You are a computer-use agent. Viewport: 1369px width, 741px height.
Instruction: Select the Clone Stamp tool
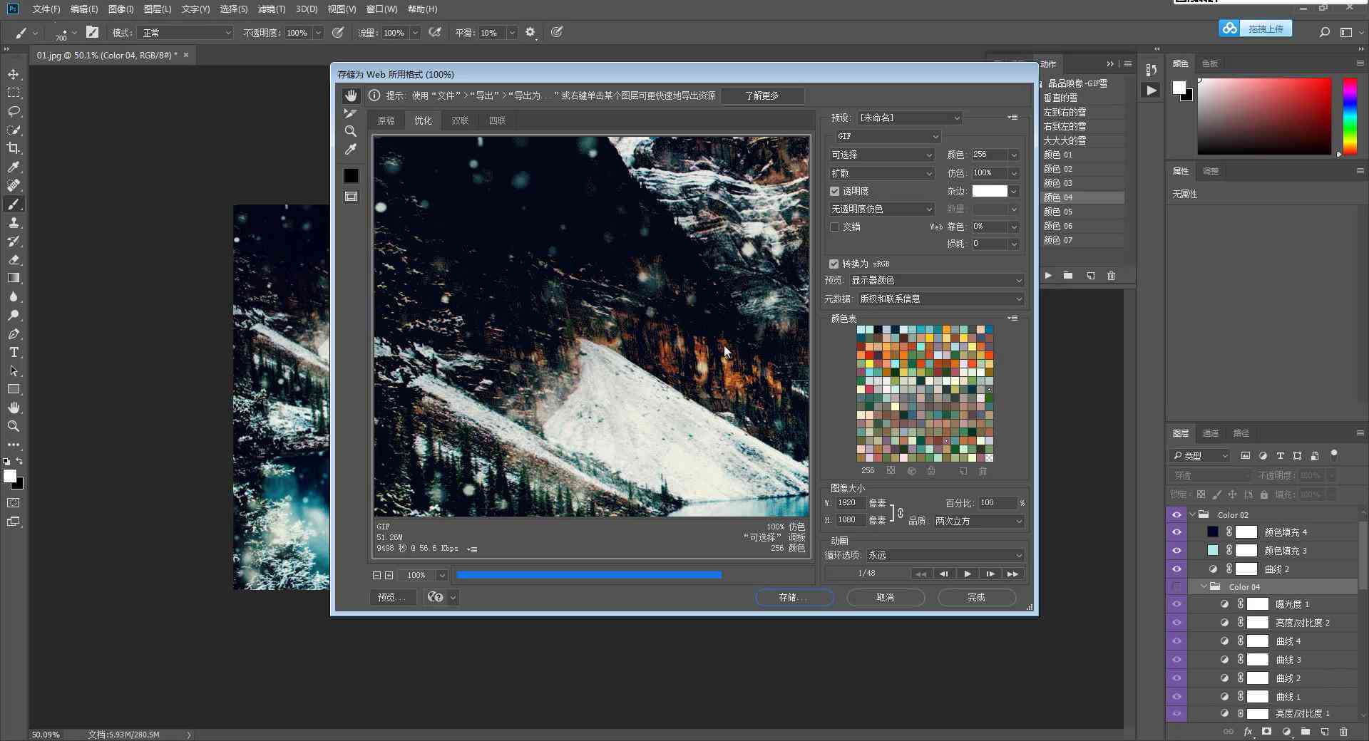pos(14,223)
